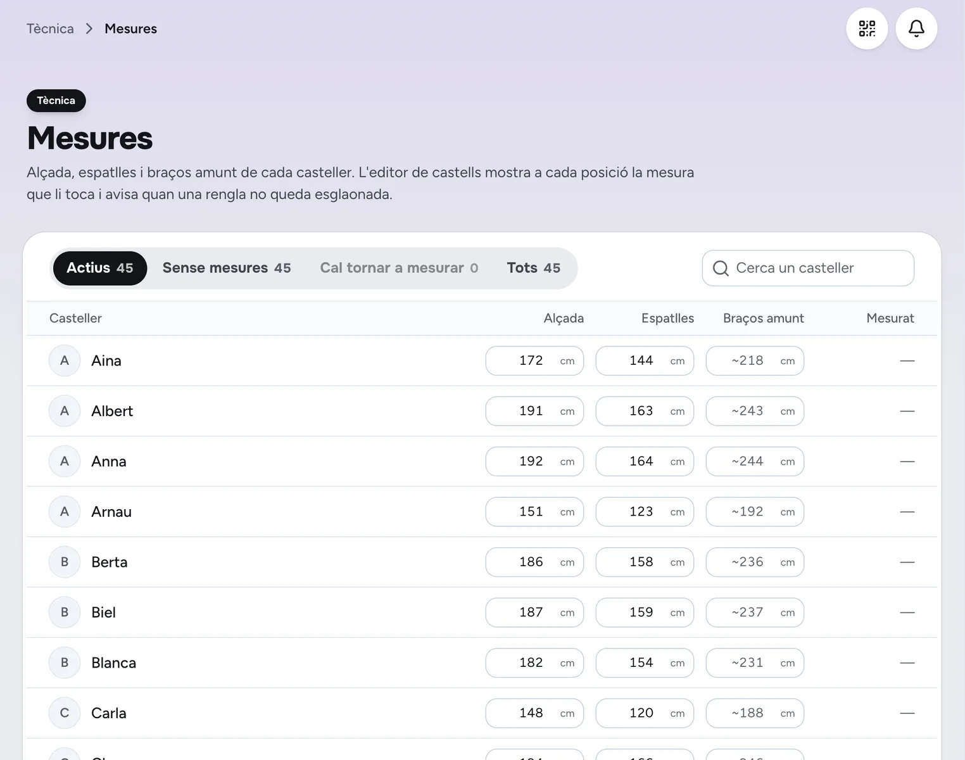Select Biel's avatar circle

point(65,612)
